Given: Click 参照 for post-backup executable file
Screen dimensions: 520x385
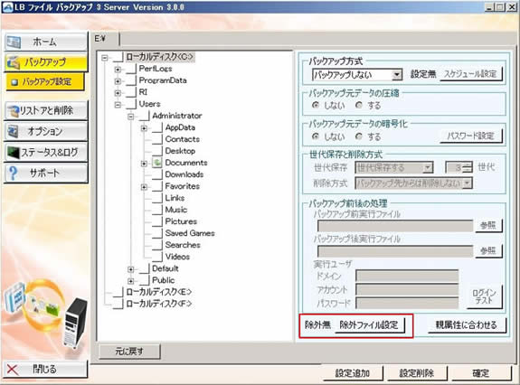Looking at the screenshot, I should [488, 251].
